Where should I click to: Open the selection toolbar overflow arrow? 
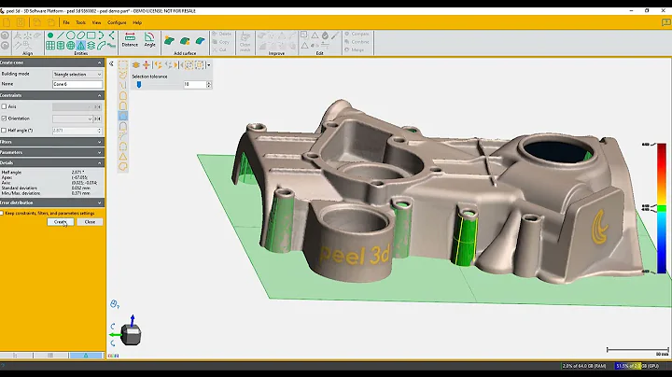[x=209, y=65]
